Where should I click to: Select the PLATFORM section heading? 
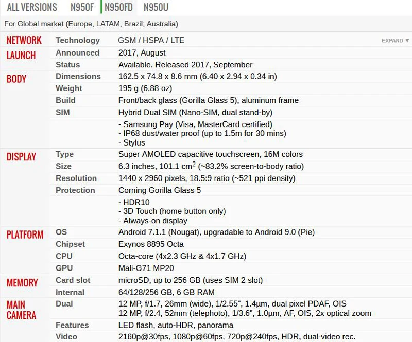pyautogui.click(x=25, y=235)
